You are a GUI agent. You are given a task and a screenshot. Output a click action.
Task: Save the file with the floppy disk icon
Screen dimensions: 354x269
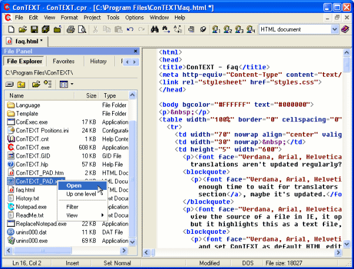pyautogui.click(x=34, y=29)
